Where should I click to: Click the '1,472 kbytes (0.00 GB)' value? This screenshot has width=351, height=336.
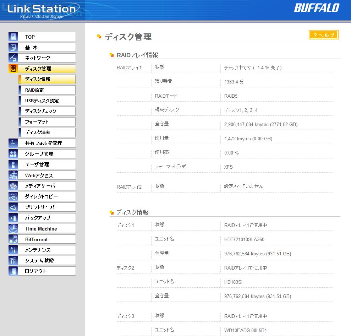[248, 139]
